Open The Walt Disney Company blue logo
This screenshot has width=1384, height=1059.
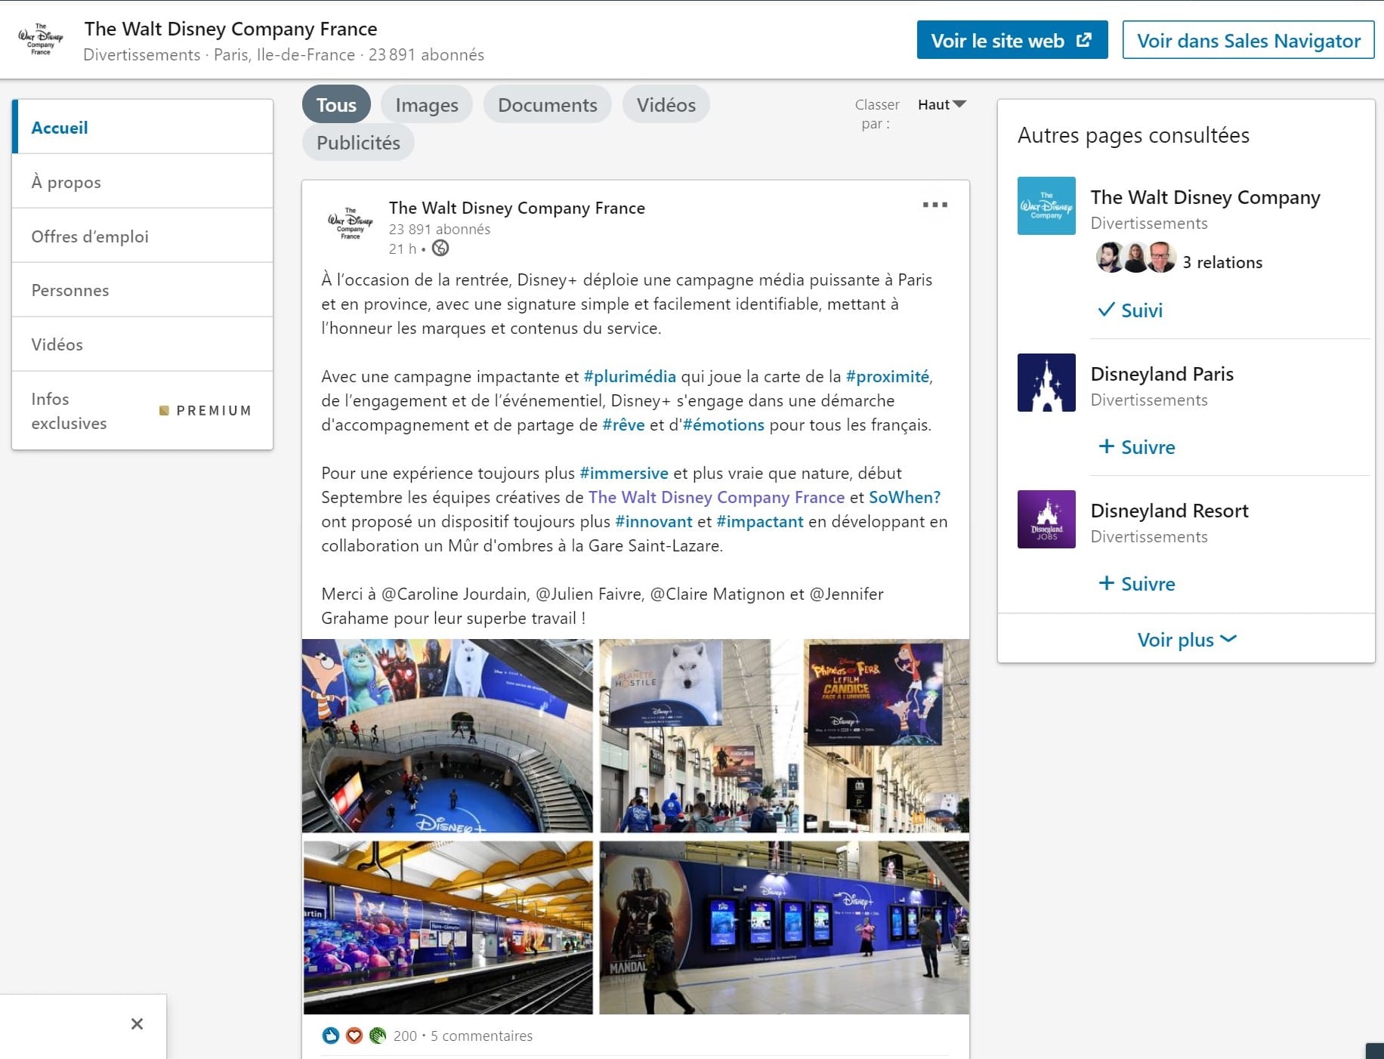click(1046, 205)
